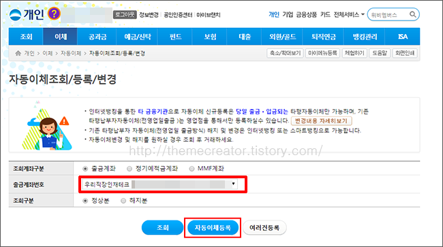Click the search magnifier icon

(x=412, y=14)
